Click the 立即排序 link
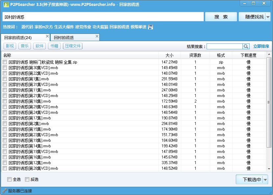This screenshot has width=273, height=195. (x=261, y=46)
